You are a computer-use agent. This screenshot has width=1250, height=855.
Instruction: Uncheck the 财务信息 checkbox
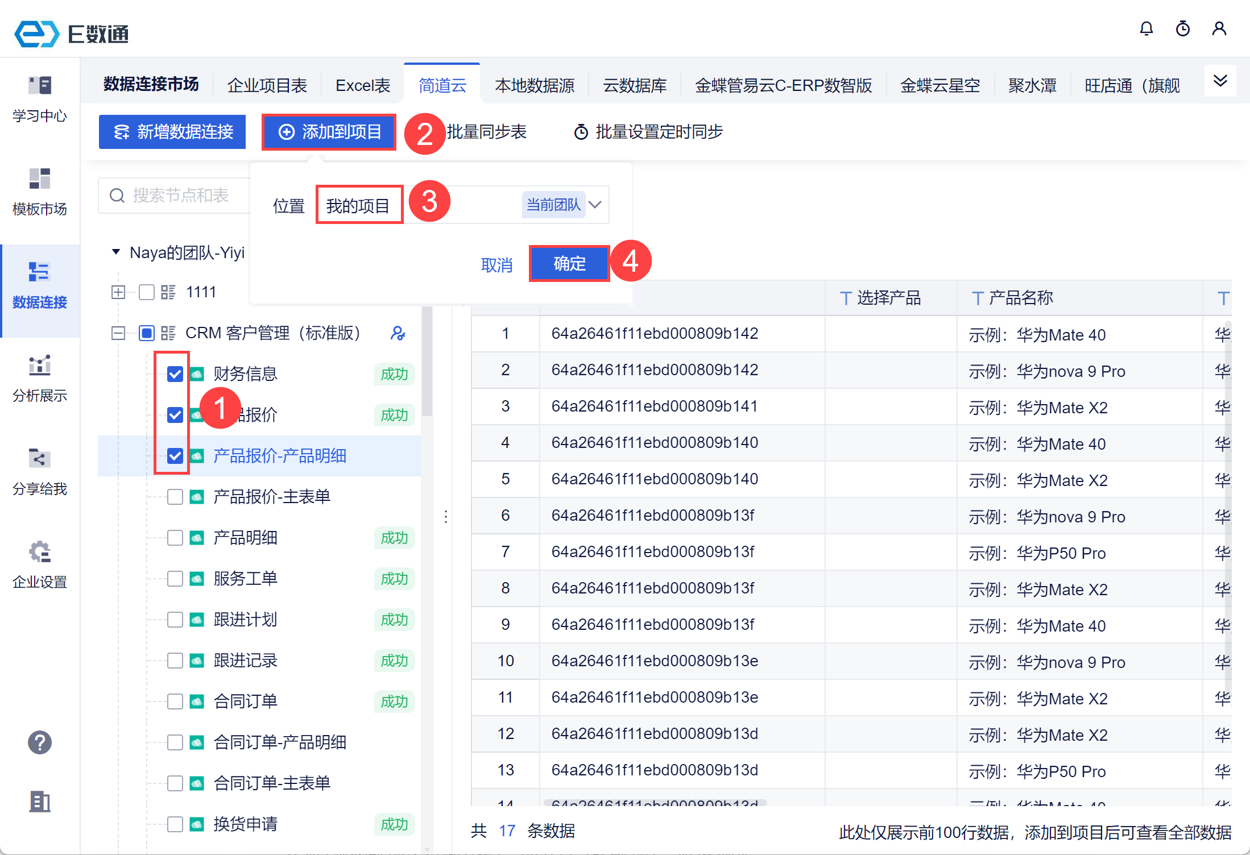coord(175,374)
